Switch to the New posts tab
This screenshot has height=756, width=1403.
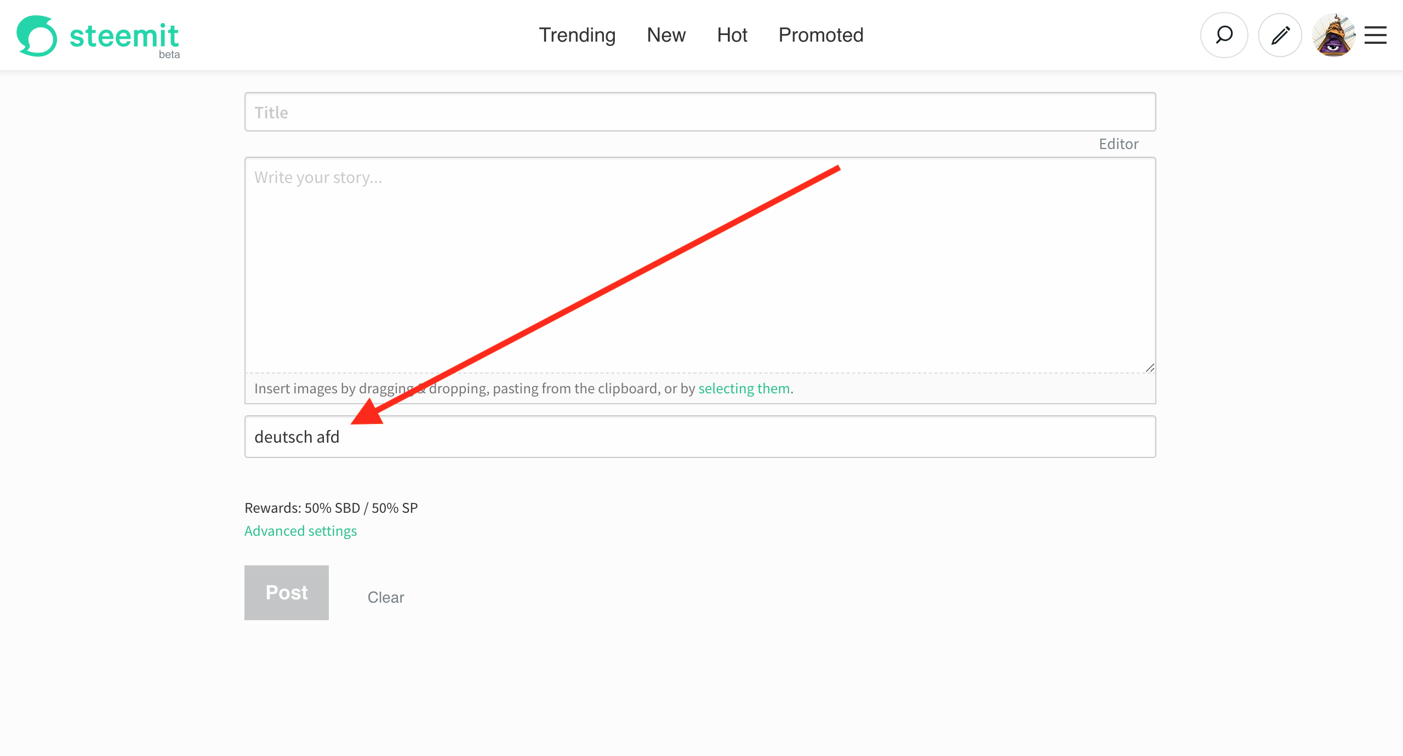pyautogui.click(x=666, y=35)
